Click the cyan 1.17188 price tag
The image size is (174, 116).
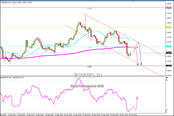[169, 46]
